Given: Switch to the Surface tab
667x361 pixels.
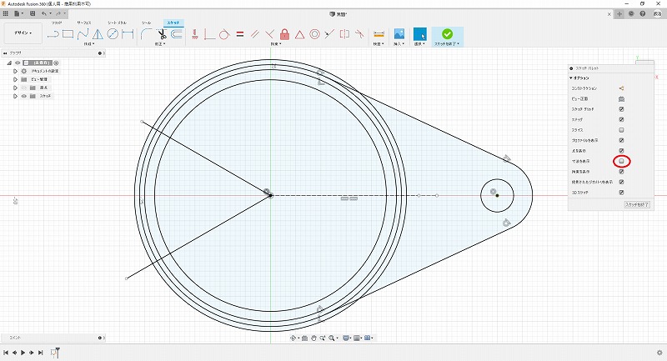Looking at the screenshot, I should click(85, 23).
